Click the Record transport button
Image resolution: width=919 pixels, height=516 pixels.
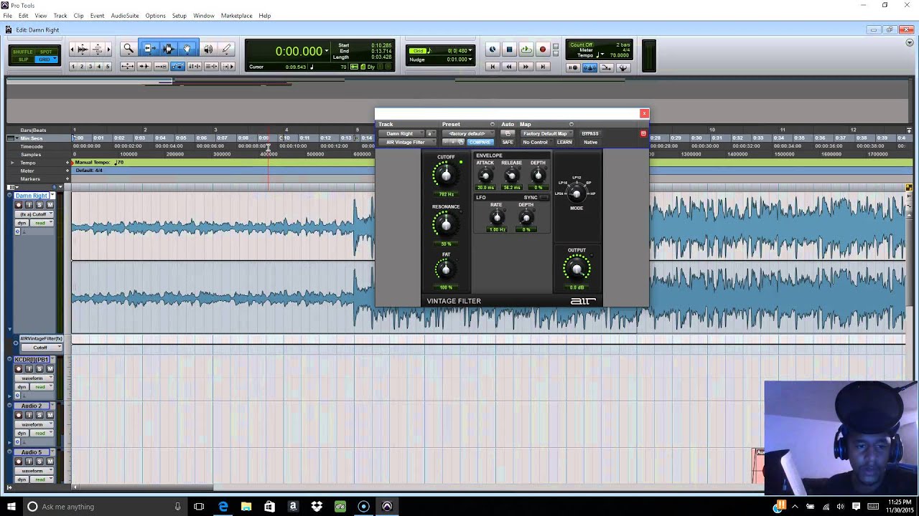pos(543,49)
